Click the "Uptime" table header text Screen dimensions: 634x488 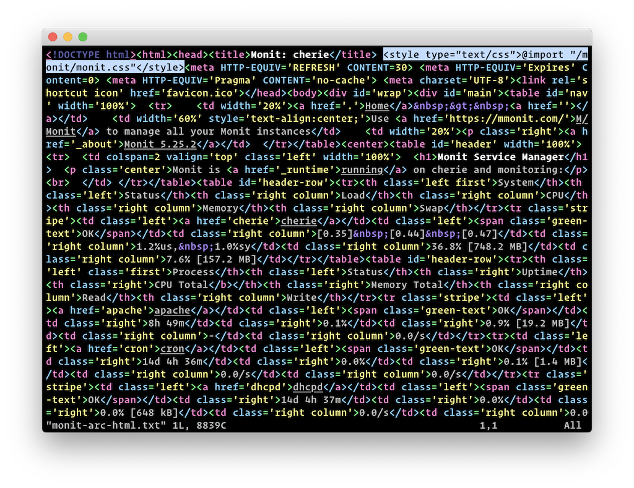click(x=540, y=272)
